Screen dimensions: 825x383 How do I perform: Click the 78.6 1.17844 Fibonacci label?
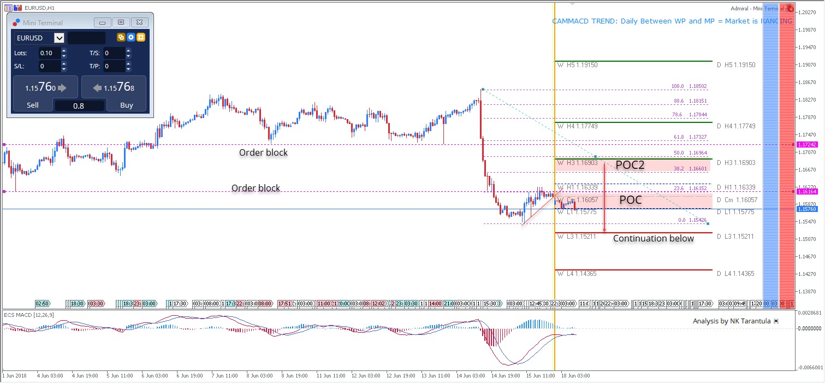690,115
